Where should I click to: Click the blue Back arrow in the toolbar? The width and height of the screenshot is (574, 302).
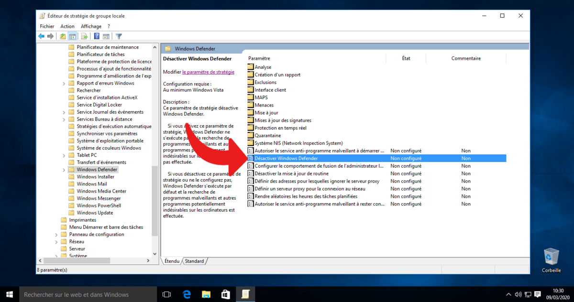[41, 36]
